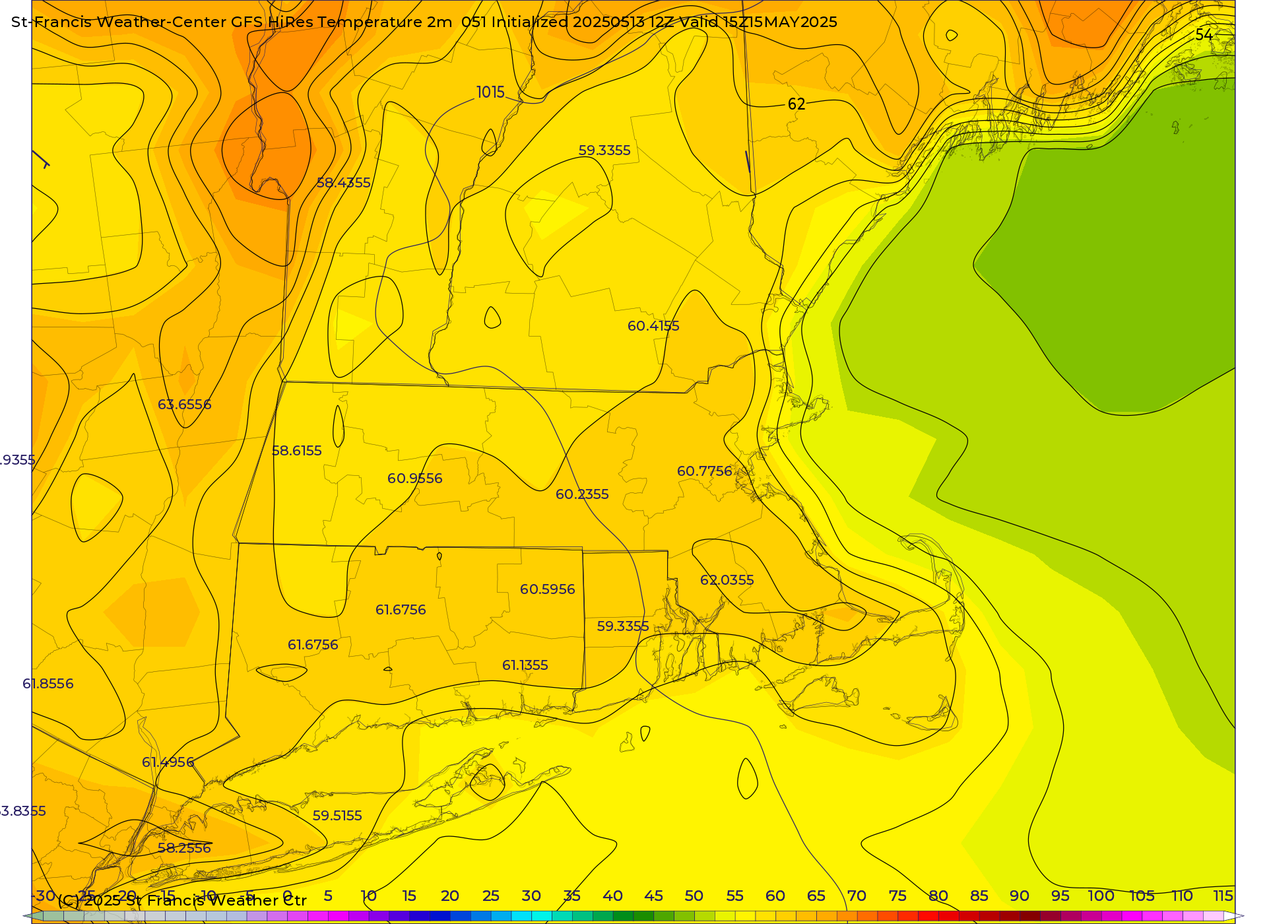Click the 60.9556 temperature reading
The image size is (1267, 924).
coord(415,478)
